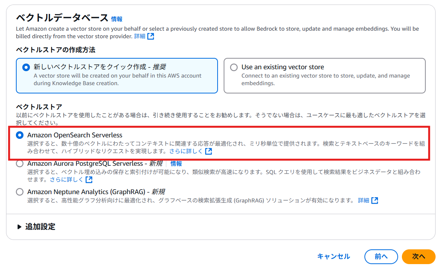
Task: Open さらに詳しく link under Aurora PostgreSQL
Action: click(66, 179)
